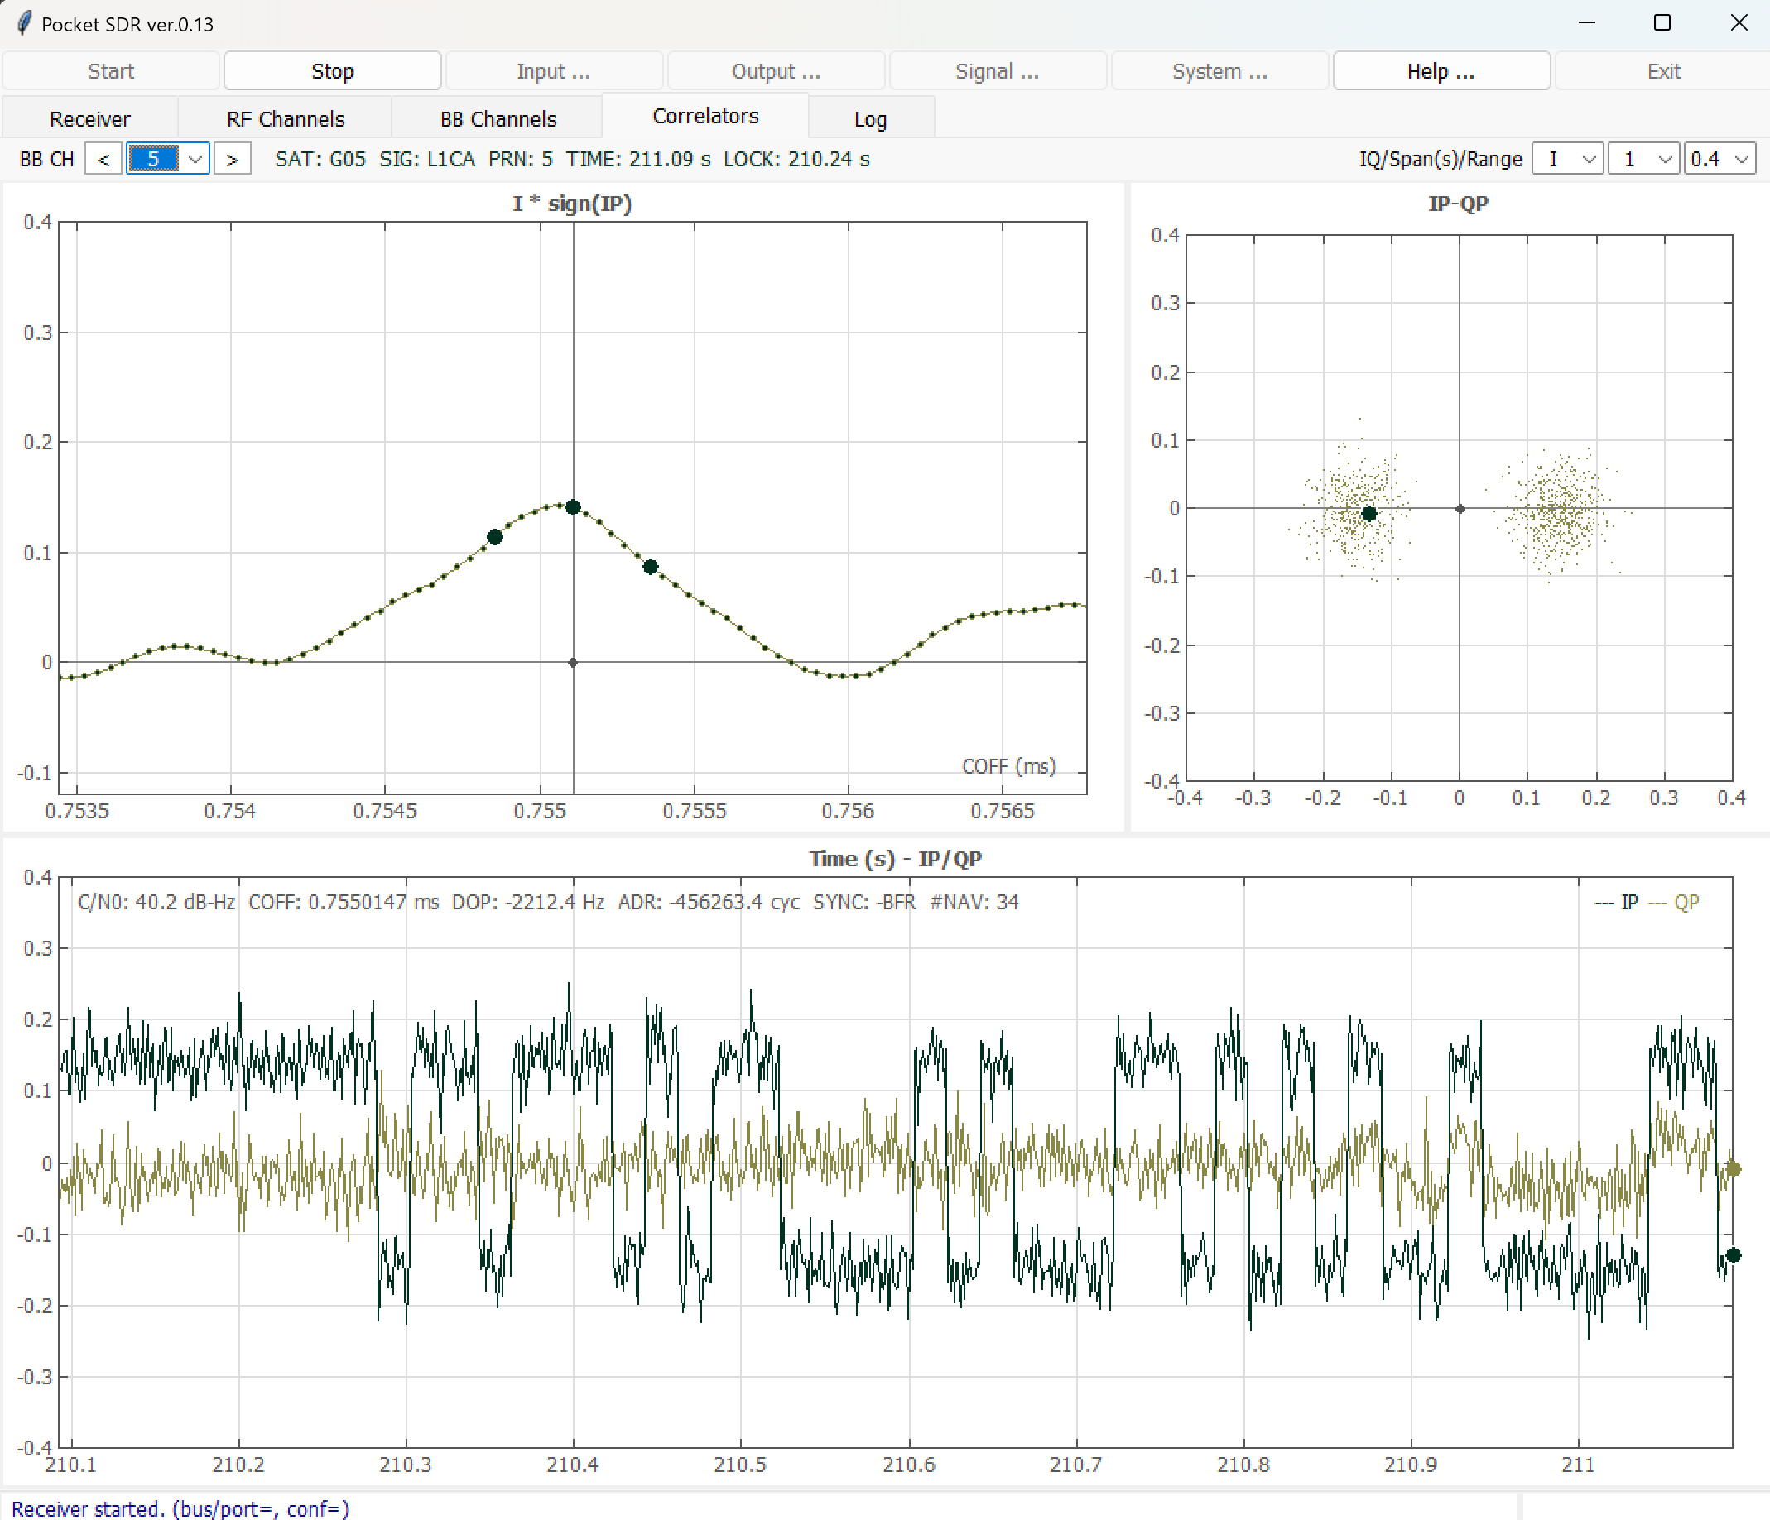This screenshot has height=1520, width=1770.
Task: Click the Start button
Action: tap(111, 71)
